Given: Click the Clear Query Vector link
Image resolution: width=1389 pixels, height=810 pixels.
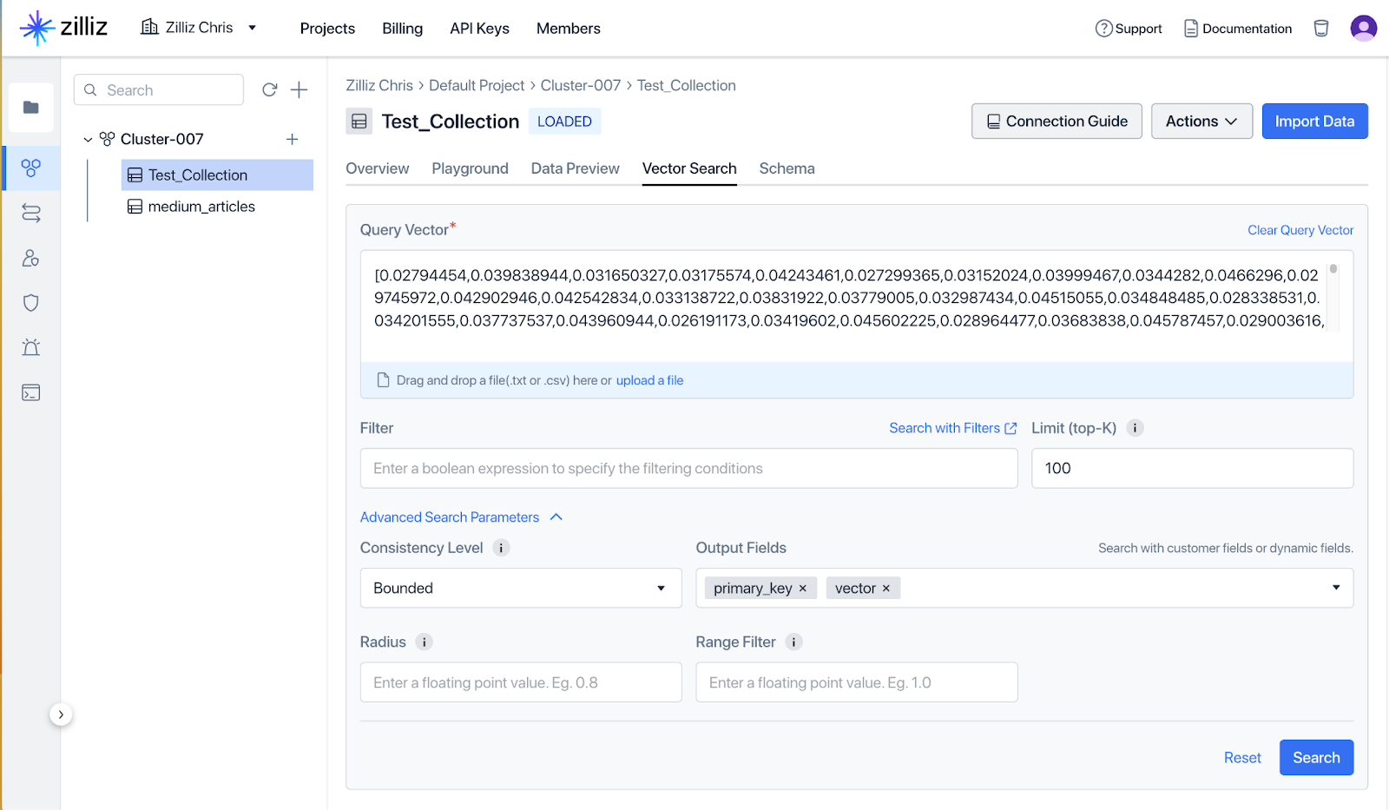Looking at the screenshot, I should pyautogui.click(x=1300, y=229).
